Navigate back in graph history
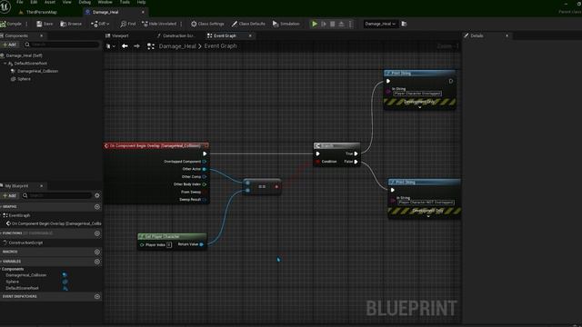This screenshot has width=582, height=327. [125, 46]
